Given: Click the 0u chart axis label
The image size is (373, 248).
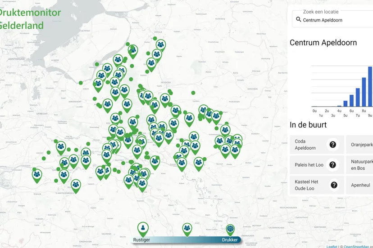Looking at the screenshot, I should click(314, 111).
